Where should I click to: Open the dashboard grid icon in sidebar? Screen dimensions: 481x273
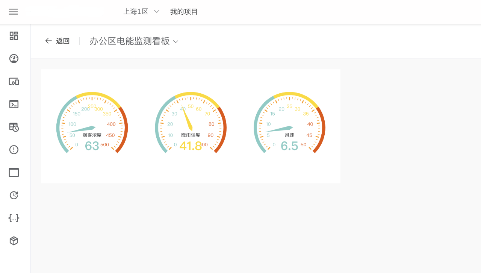14,36
